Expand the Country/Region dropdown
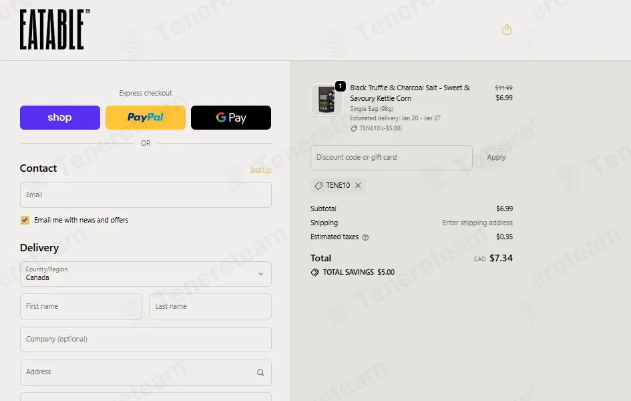 pos(146,274)
